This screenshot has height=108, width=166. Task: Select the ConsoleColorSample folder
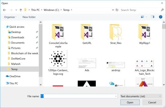tap(58, 36)
